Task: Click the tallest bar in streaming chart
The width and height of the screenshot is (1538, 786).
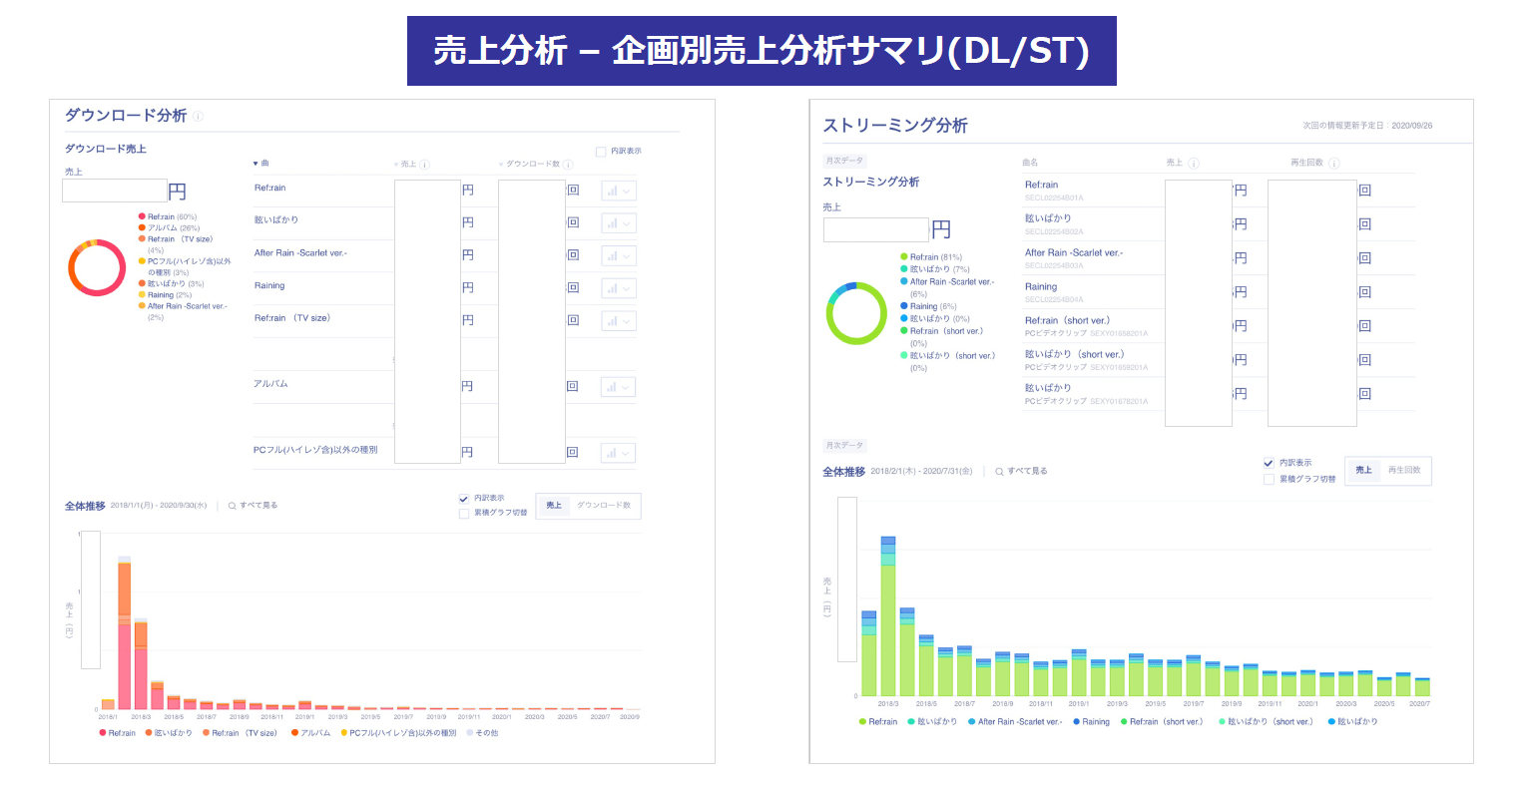Action: coord(888,618)
